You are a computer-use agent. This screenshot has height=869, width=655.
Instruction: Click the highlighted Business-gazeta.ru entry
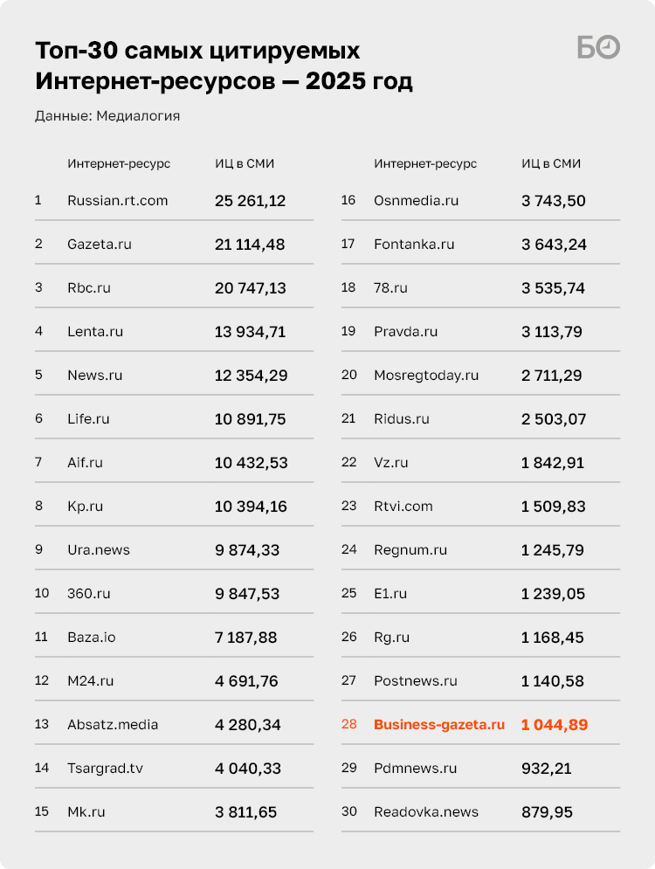coord(439,725)
